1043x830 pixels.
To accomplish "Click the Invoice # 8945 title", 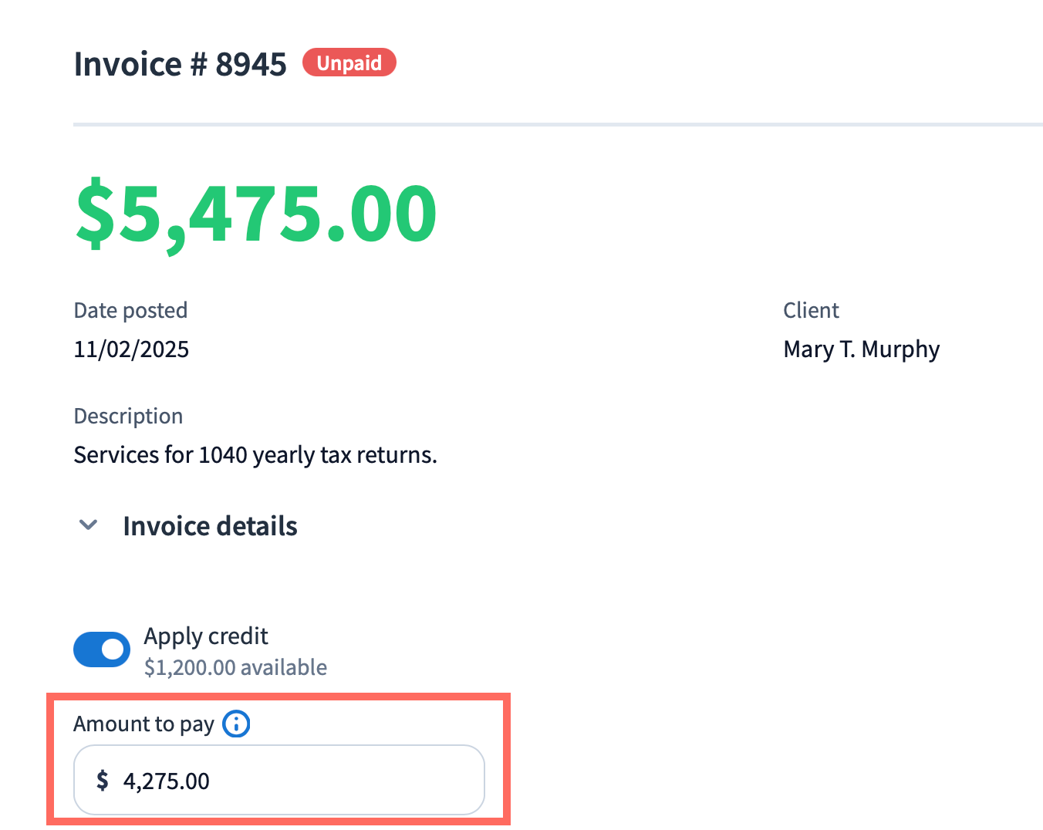I will point(180,64).
